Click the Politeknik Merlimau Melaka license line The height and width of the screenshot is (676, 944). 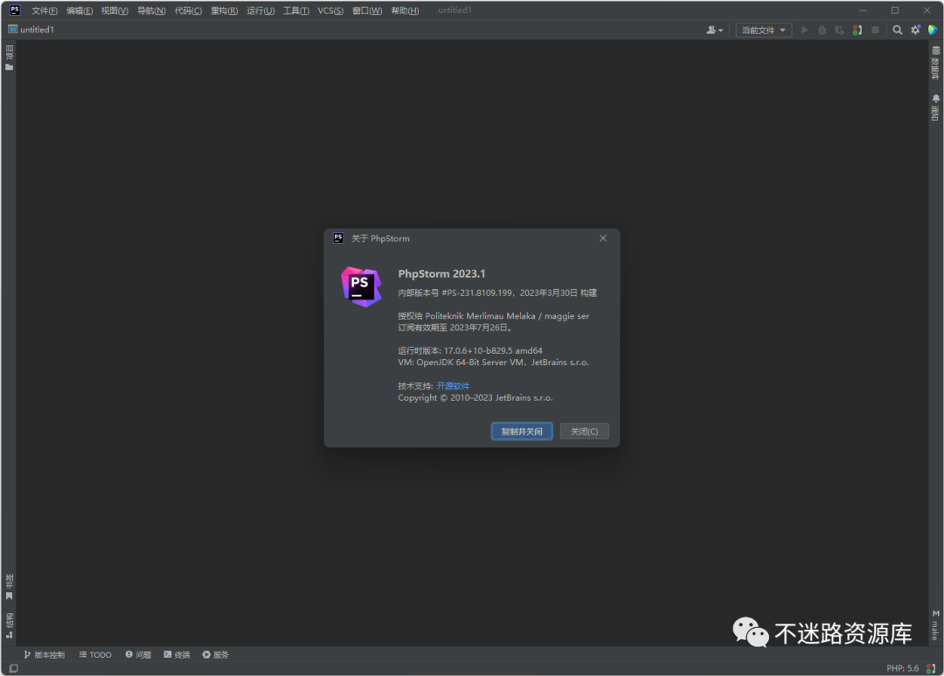[x=493, y=316]
